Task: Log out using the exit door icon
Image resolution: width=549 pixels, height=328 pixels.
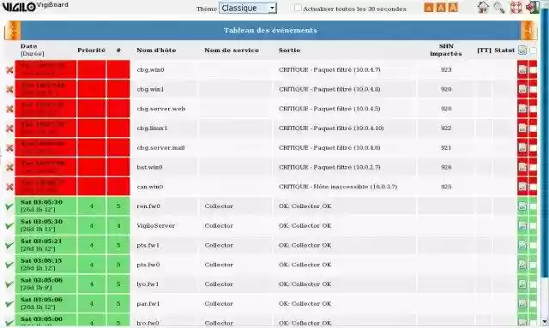Action: coord(532,8)
